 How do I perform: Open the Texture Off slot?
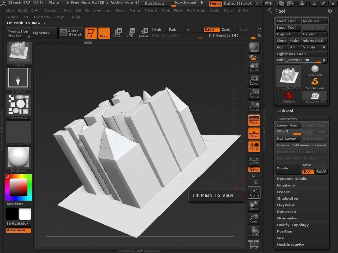point(18,133)
